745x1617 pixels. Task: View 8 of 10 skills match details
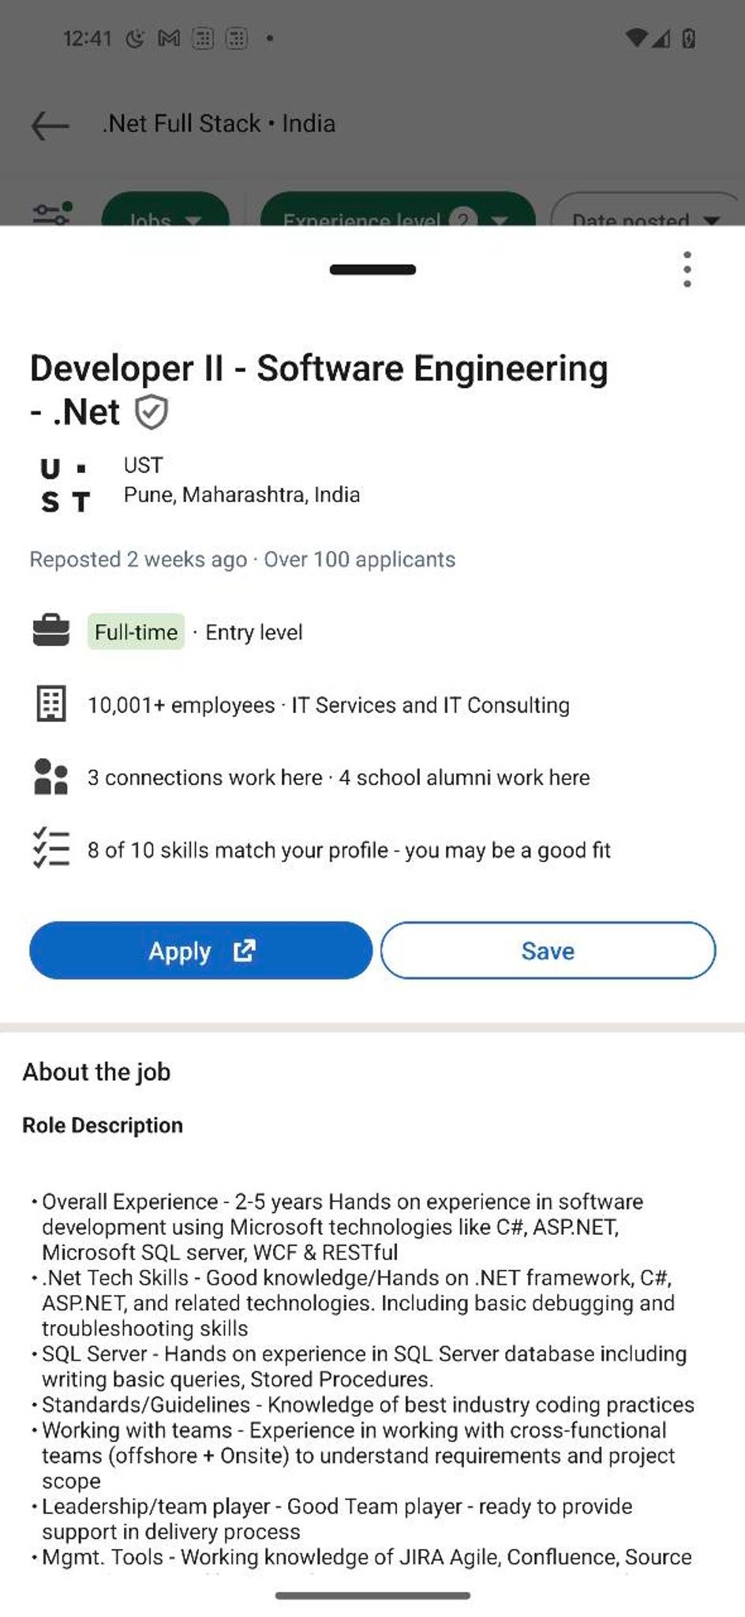349,850
